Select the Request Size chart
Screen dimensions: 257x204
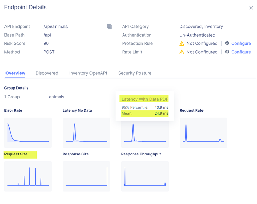click(28, 176)
